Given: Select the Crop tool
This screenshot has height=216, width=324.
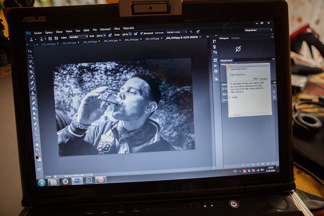Looking at the screenshot, I should pos(31,72).
